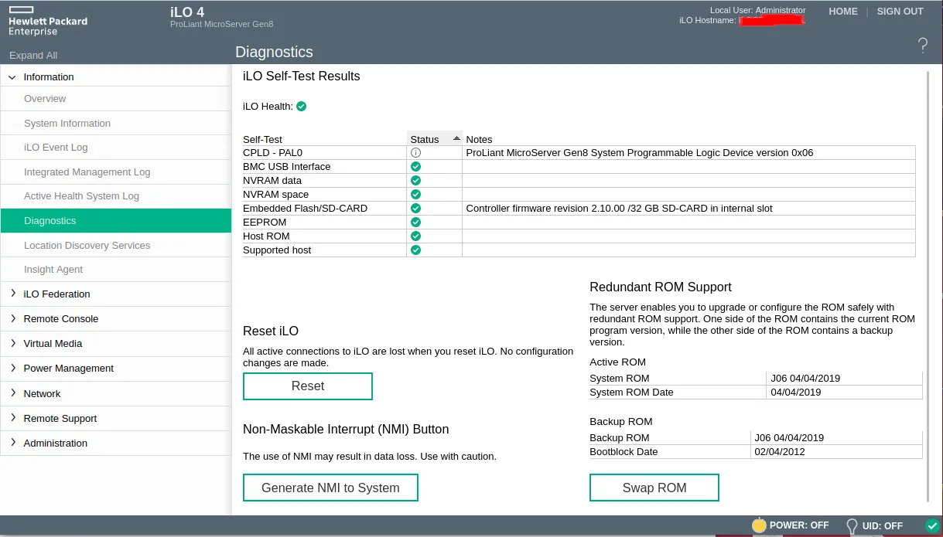
Task: Click Expand All in the sidebar
Action: [33, 56]
